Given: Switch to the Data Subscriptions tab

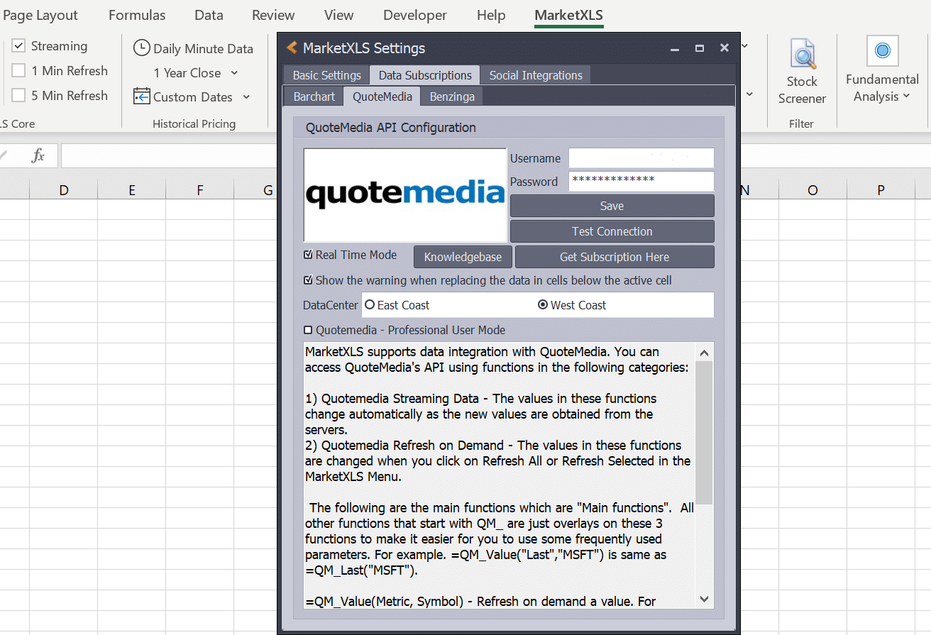Looking at the screenshot, I should (425, 75).
